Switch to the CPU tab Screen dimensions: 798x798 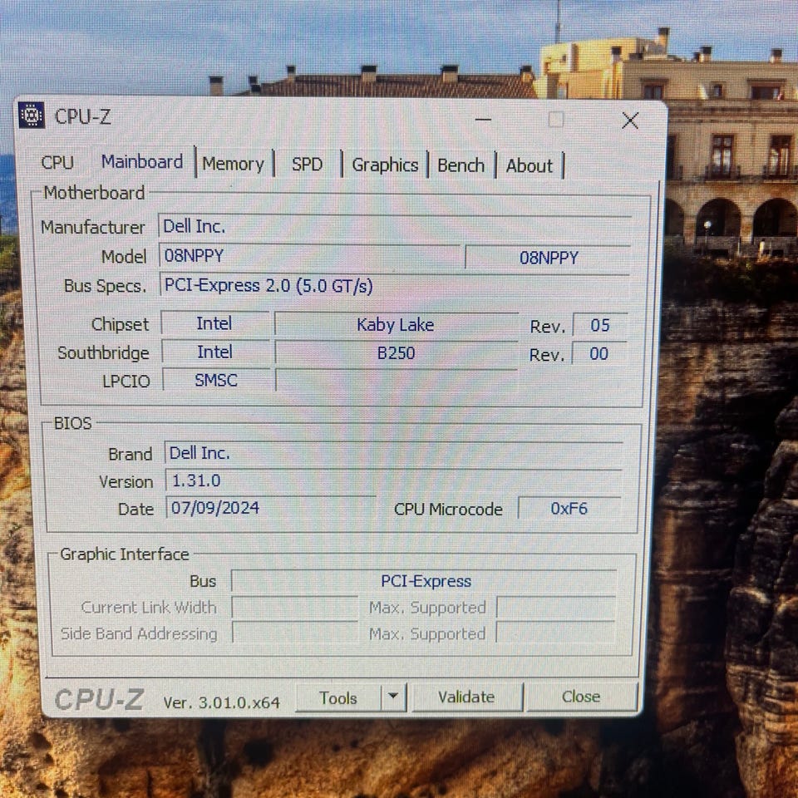(x=57, y=163)
